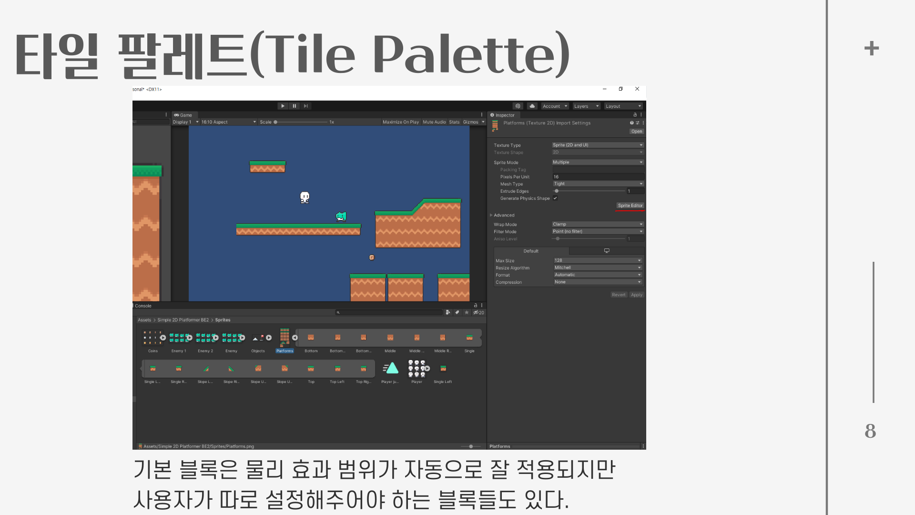915x515 pixels.
Task: Open the Cloud services icon
Action: pyautogui.click(x=532, y=106)
